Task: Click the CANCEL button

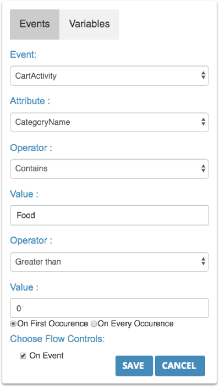Action: [x=180, y=366]
